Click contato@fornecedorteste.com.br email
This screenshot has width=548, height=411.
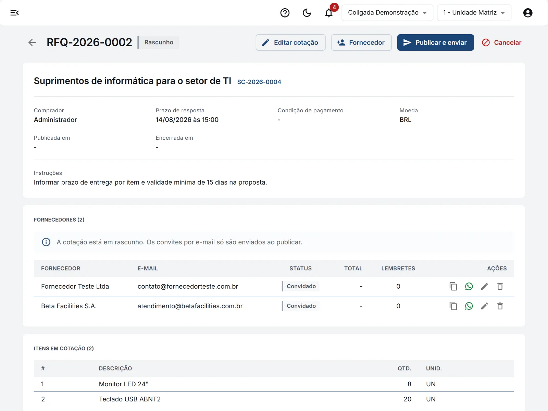click(188, 286)
